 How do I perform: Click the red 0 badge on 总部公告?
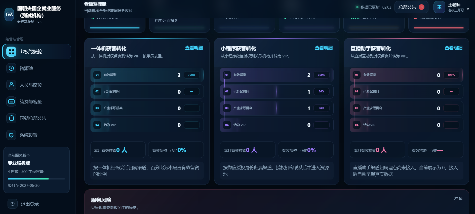click(421, 7)
